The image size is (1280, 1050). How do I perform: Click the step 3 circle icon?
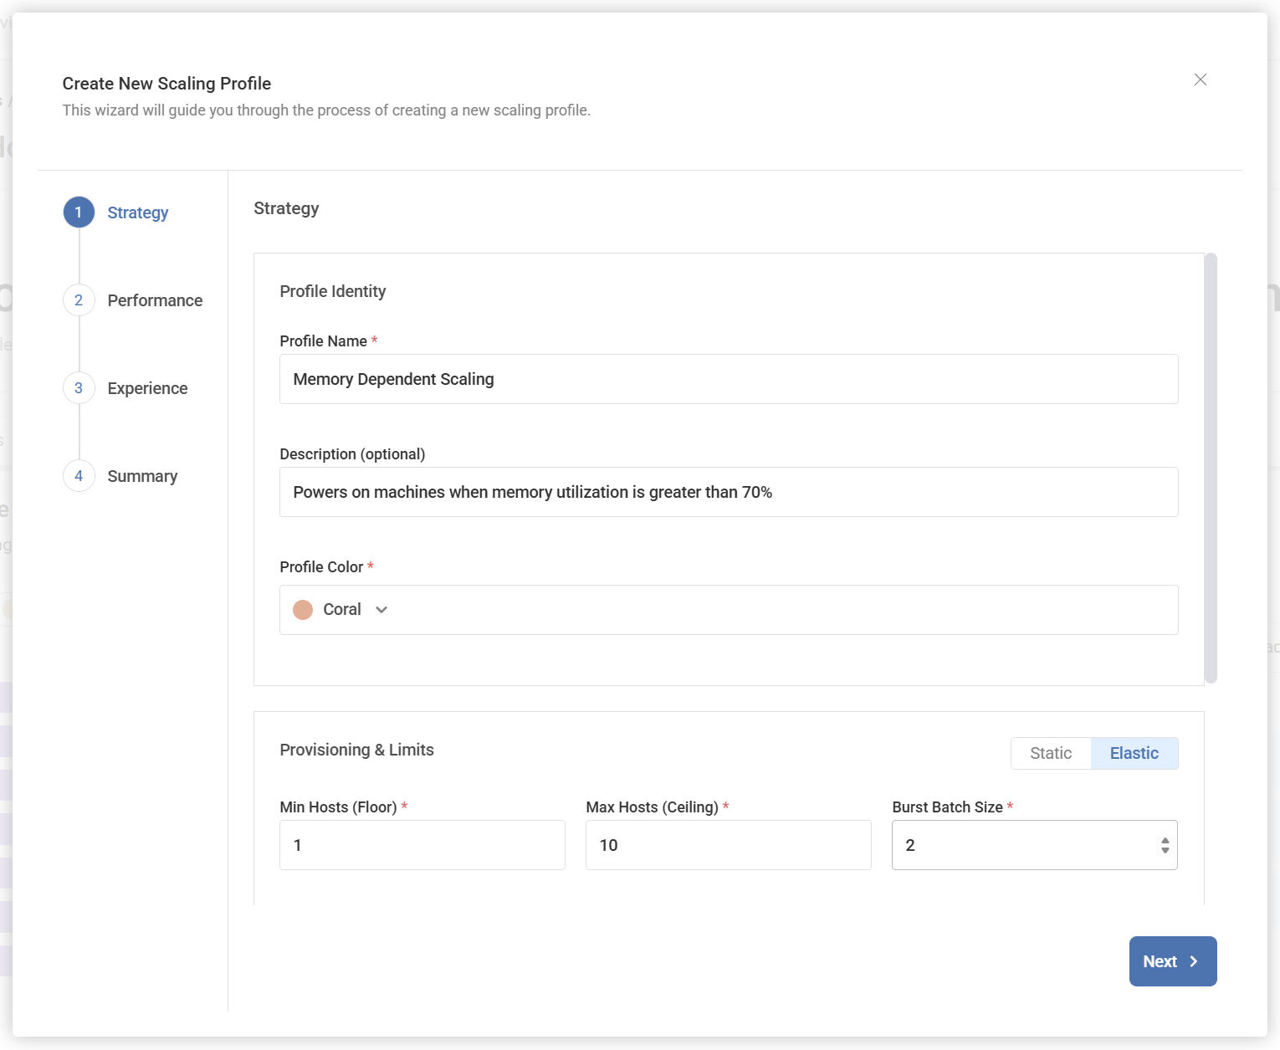pyautogui.click(x=79, y=388)
